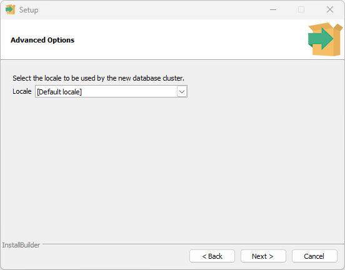
Task: Open the [Default locale] combo box
Action: [111, 91]
